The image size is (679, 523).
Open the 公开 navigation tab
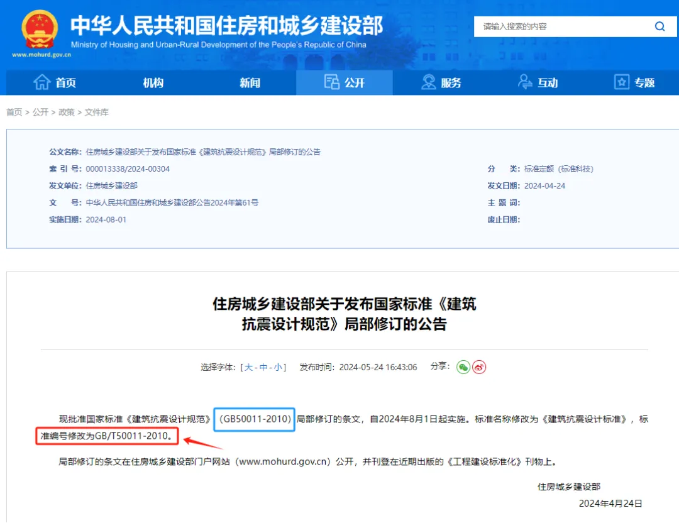(x=345, y=82)
